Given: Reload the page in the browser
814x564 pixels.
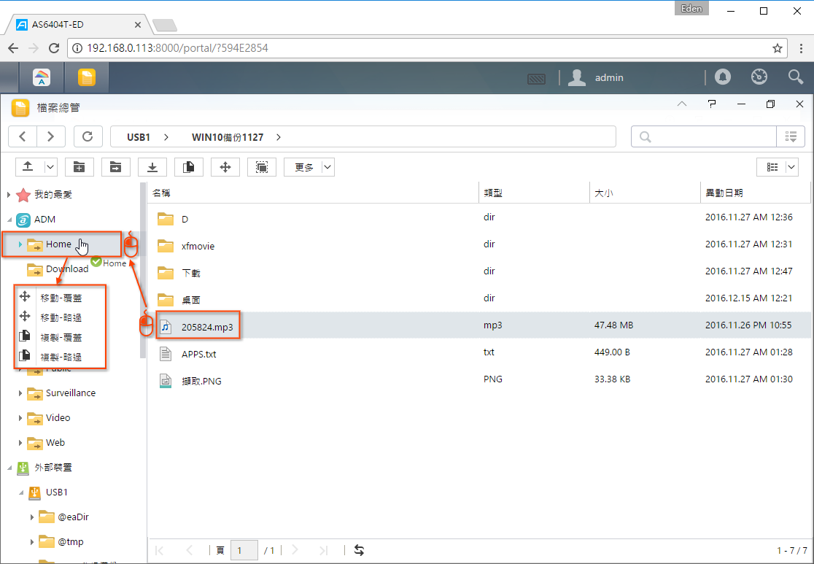Looking at the screenshot, I should pos(53,48).
